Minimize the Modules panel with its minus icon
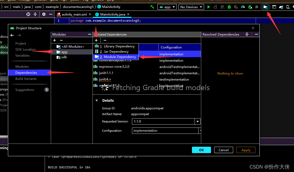The width and height of the screenshot is (294, 172). point(89,34)
